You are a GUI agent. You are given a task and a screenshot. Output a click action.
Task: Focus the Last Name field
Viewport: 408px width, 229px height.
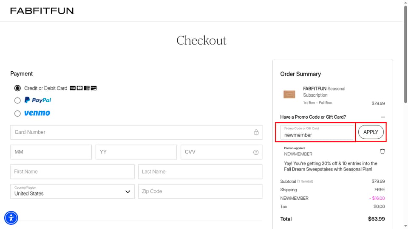click(x=200, y=172)
